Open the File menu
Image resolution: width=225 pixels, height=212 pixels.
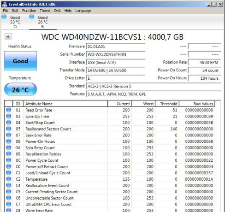(x=6, y=11)
